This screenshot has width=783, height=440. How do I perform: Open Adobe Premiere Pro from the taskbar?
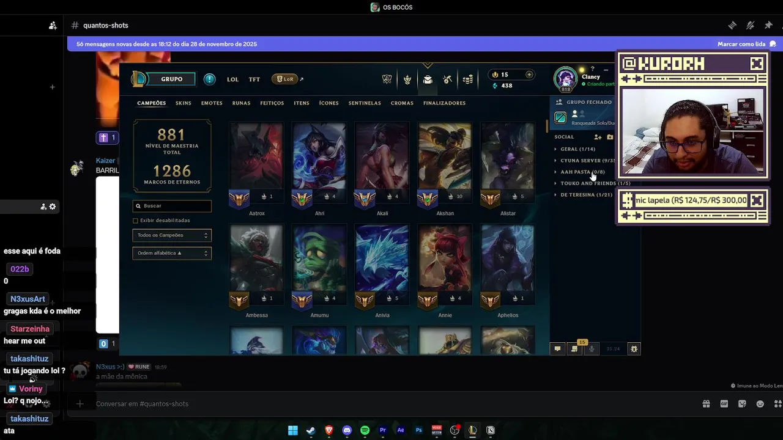(383, 430)
